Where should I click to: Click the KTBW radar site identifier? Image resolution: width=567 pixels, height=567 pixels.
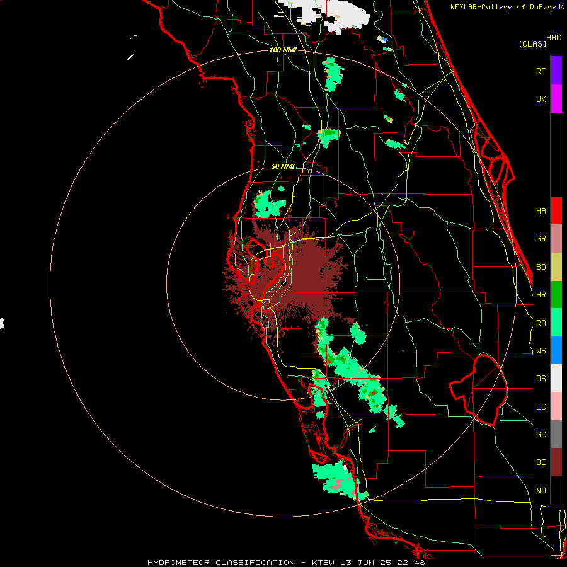[x=323, y=563]
